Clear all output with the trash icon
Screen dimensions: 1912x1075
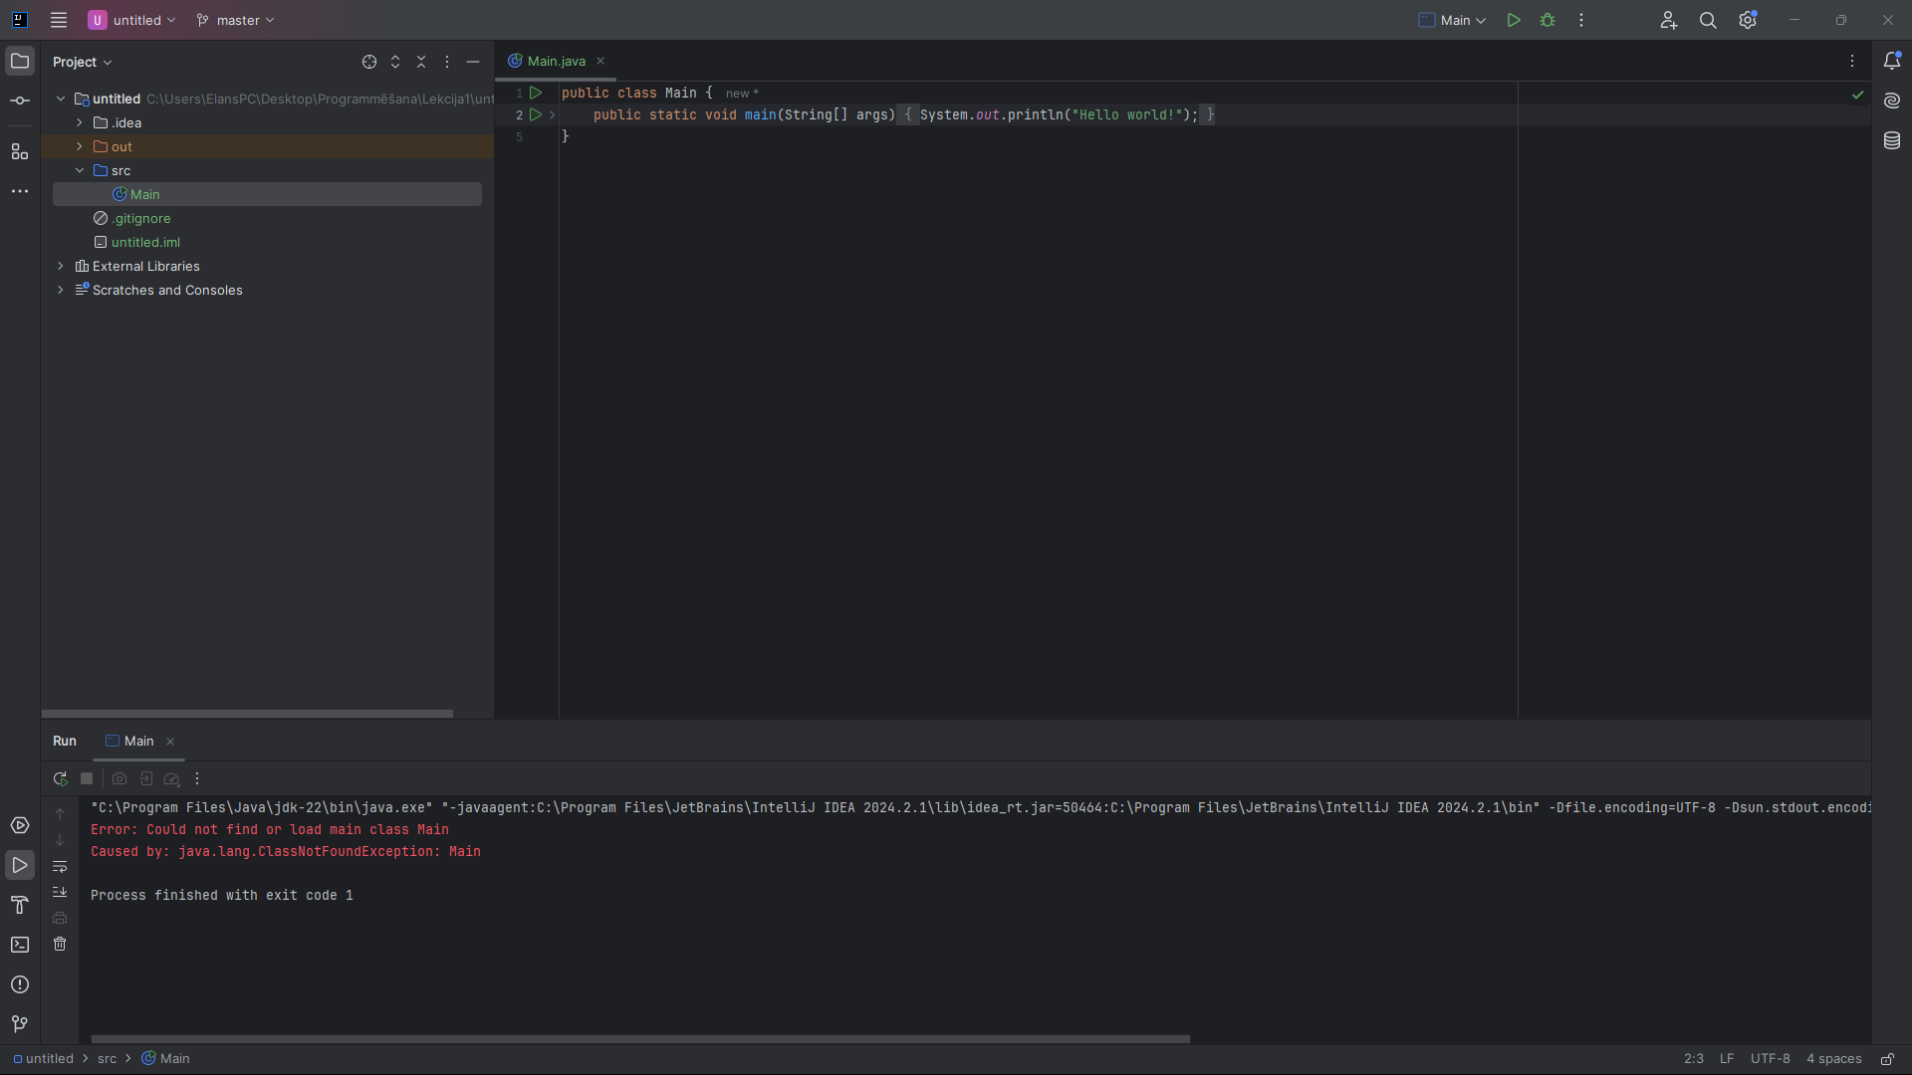60,945
